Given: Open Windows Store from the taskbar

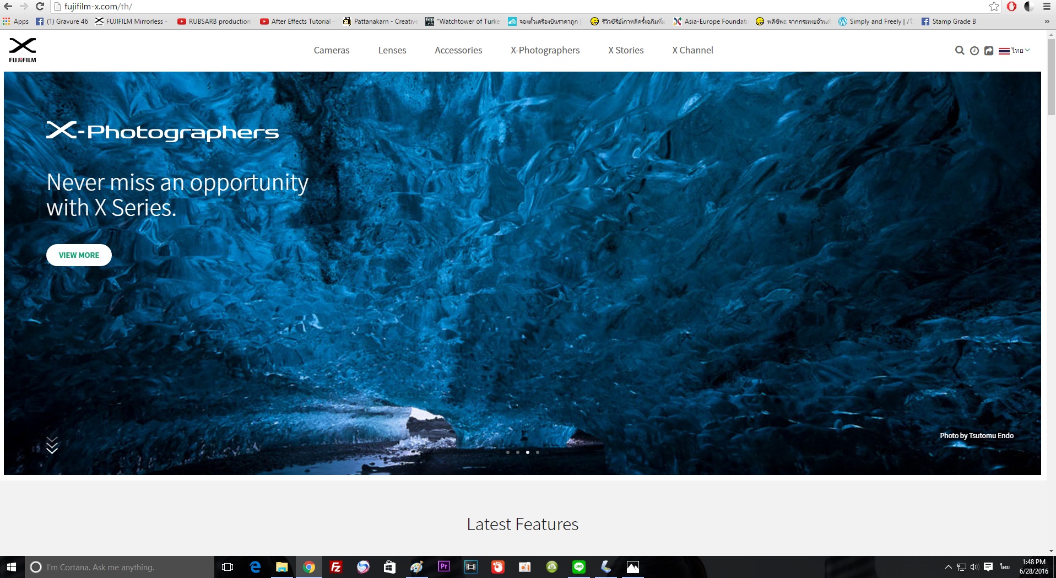Looking at the screenshot, I should coord(390,567).
